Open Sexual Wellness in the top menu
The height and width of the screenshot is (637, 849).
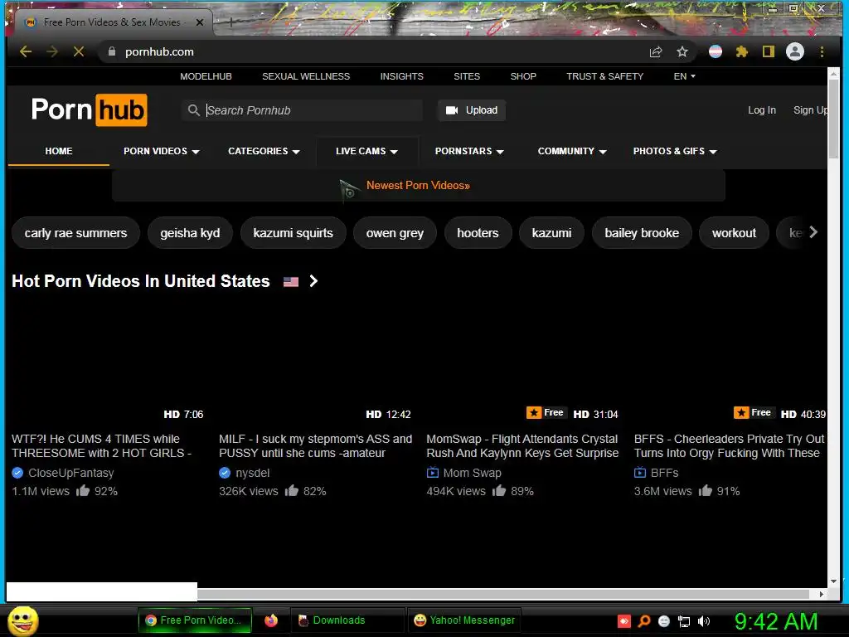click(306, 76)
